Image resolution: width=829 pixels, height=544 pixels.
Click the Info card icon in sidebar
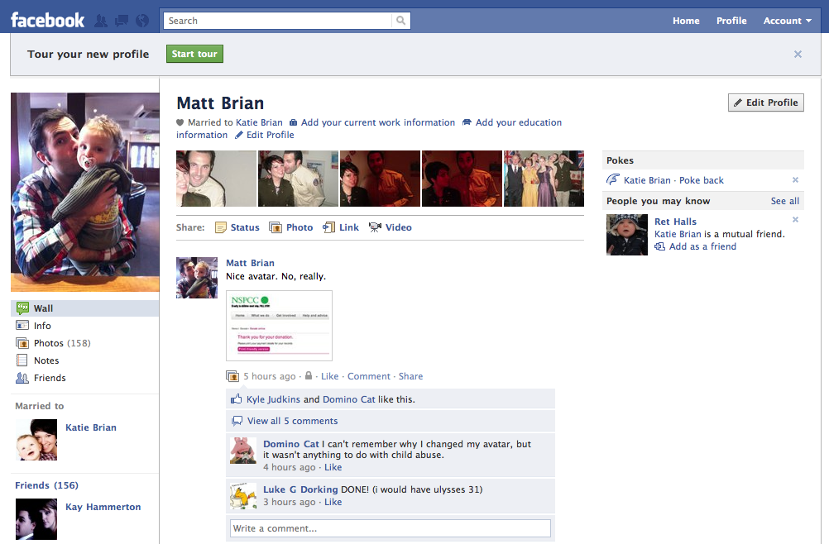point(22,326)
